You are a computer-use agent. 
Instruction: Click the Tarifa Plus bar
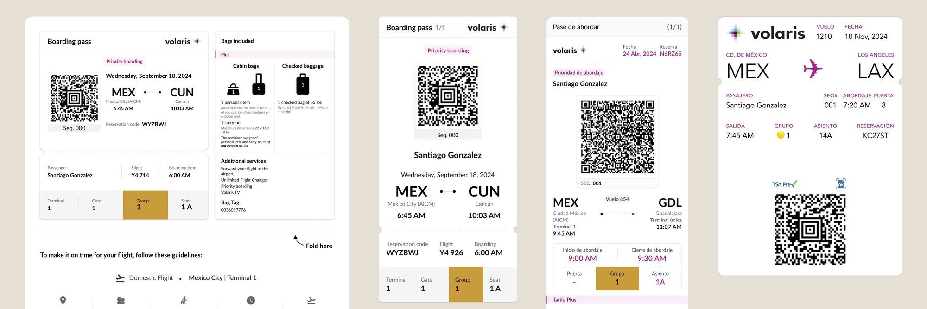(x=617, y=300)
